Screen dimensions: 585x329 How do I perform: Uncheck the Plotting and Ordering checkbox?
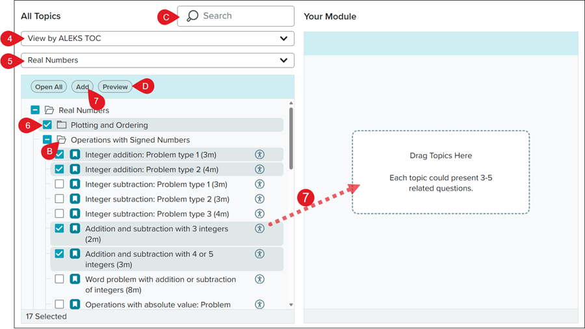tap(47, 125)
